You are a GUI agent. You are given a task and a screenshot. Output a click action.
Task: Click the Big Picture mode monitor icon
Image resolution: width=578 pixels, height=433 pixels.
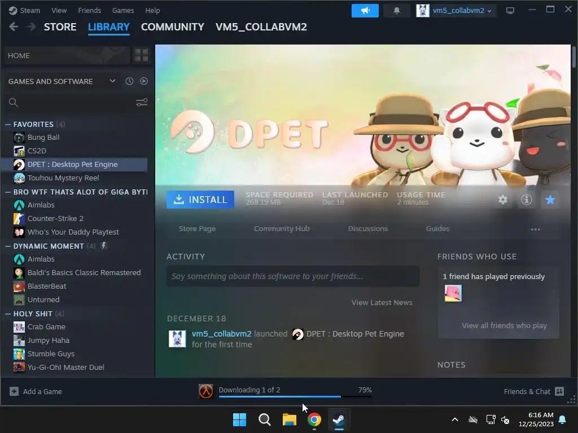tap(510, 10)
